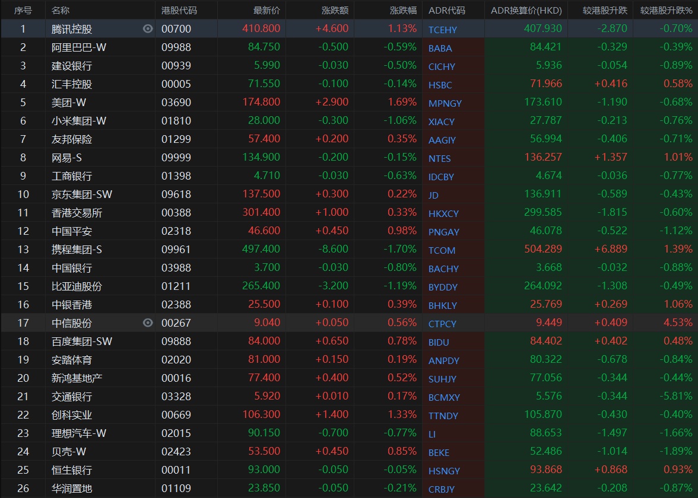Select the 比亚迪股份 row name
The width and height of the screenshot is (698, 498).
coord(77,286)
